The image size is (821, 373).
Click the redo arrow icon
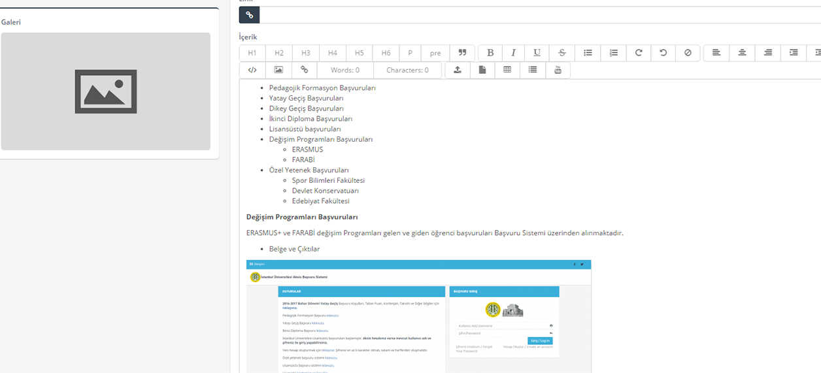639,53
